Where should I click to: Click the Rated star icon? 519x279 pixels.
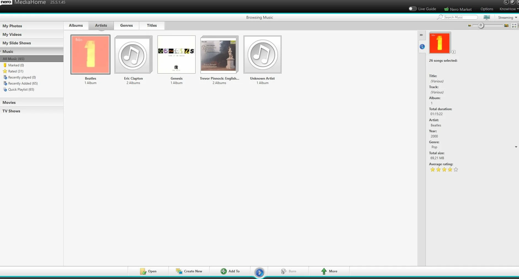[5, 71]
